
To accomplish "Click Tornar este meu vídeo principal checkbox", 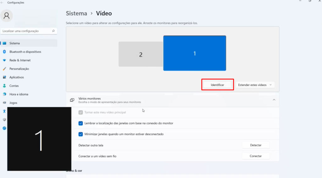I will coord(80,112).
